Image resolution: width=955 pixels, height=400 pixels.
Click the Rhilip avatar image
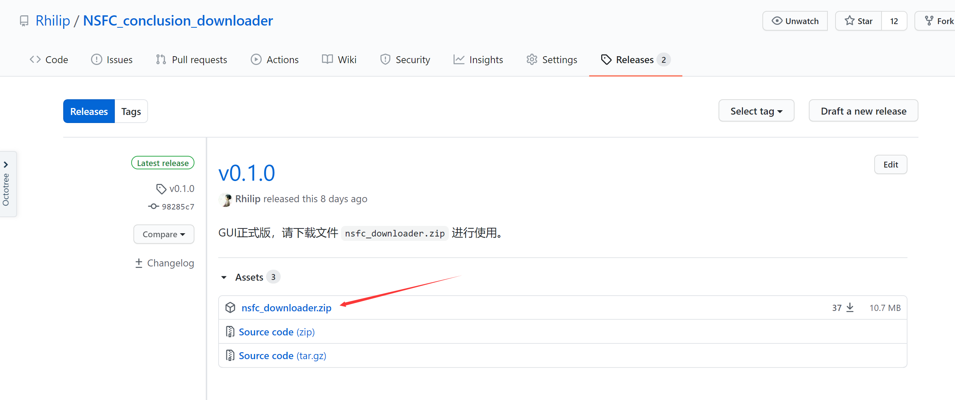(x=225, y=199)
